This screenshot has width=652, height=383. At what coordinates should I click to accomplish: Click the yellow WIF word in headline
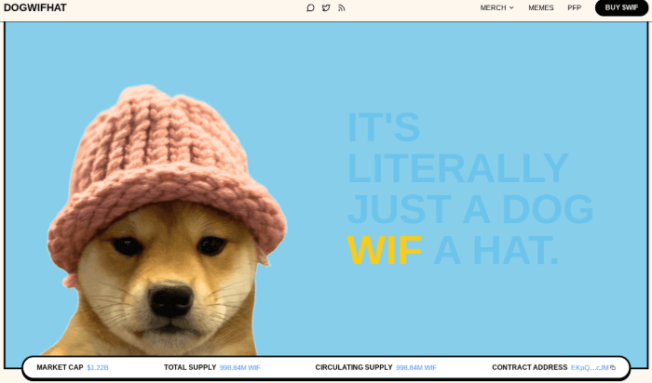tap(384, 251)
